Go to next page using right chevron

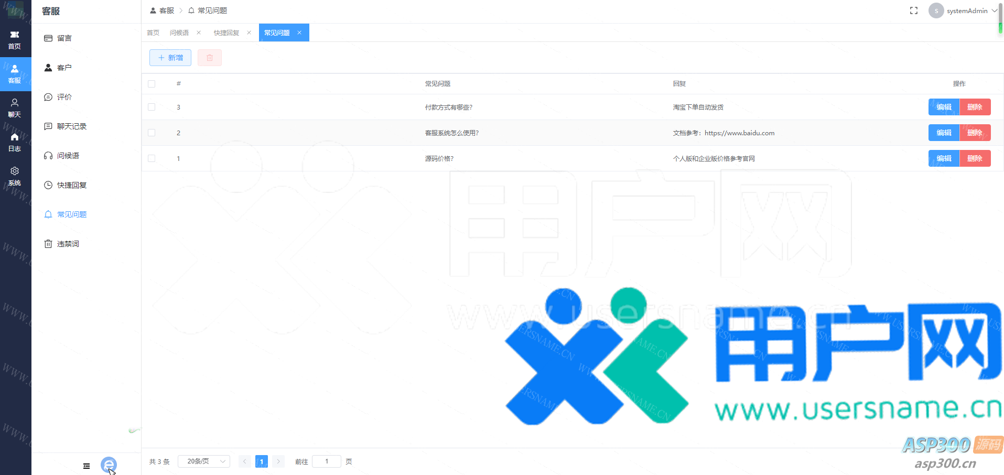pyautogui.click(x=278, y=461)
